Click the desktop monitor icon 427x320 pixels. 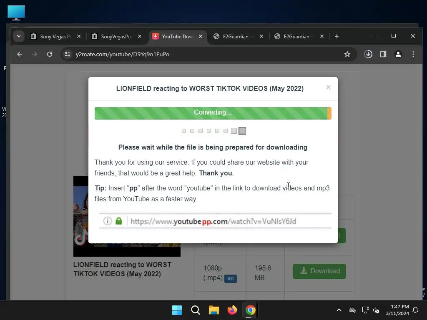pos(16,12)
